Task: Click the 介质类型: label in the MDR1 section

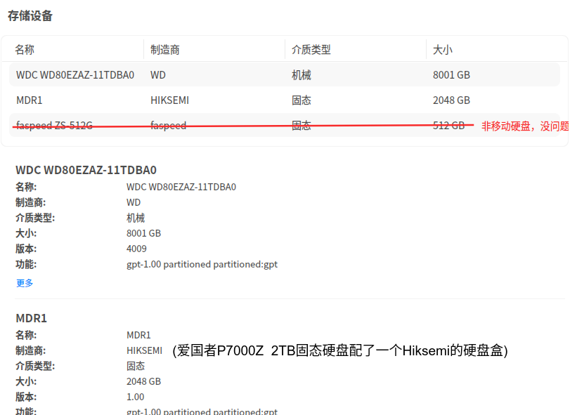Action: [x=35, y=366]
